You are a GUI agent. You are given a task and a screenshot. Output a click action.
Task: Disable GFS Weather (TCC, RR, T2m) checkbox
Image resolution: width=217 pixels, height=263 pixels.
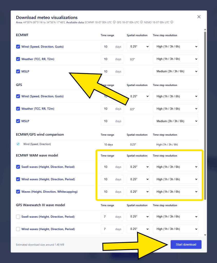pos(18,109)
